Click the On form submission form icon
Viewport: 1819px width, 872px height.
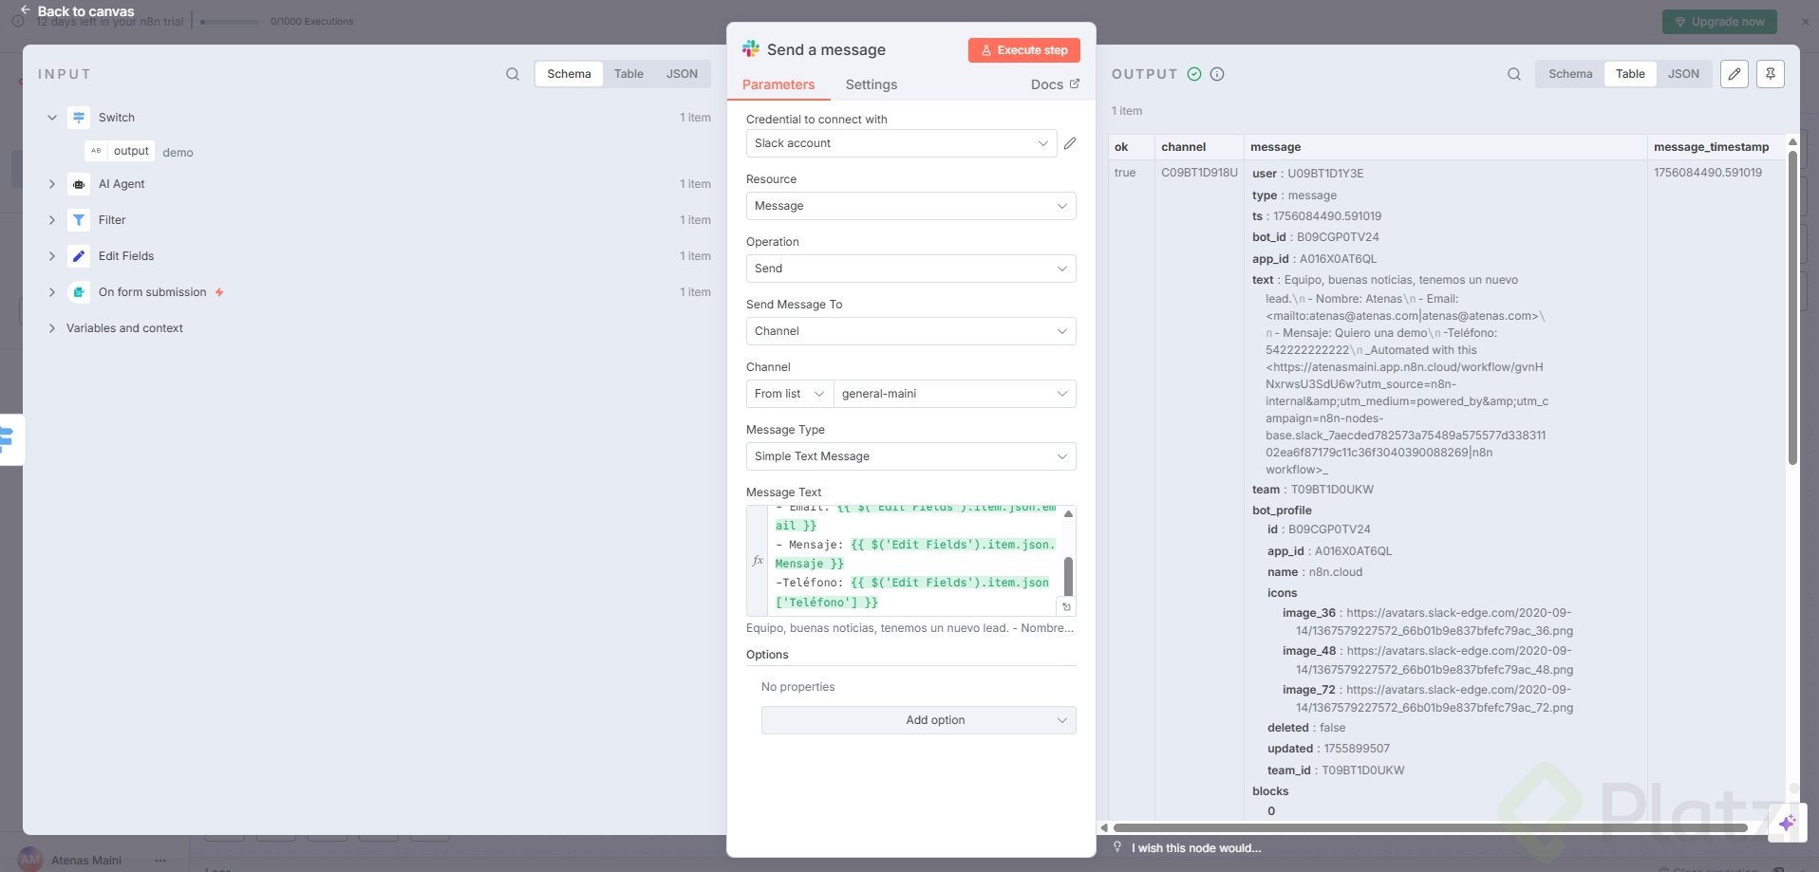pyautogui.click(x=79, y=292)
